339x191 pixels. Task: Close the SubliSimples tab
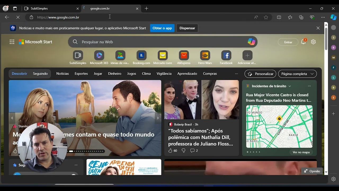tap(78, 8)
